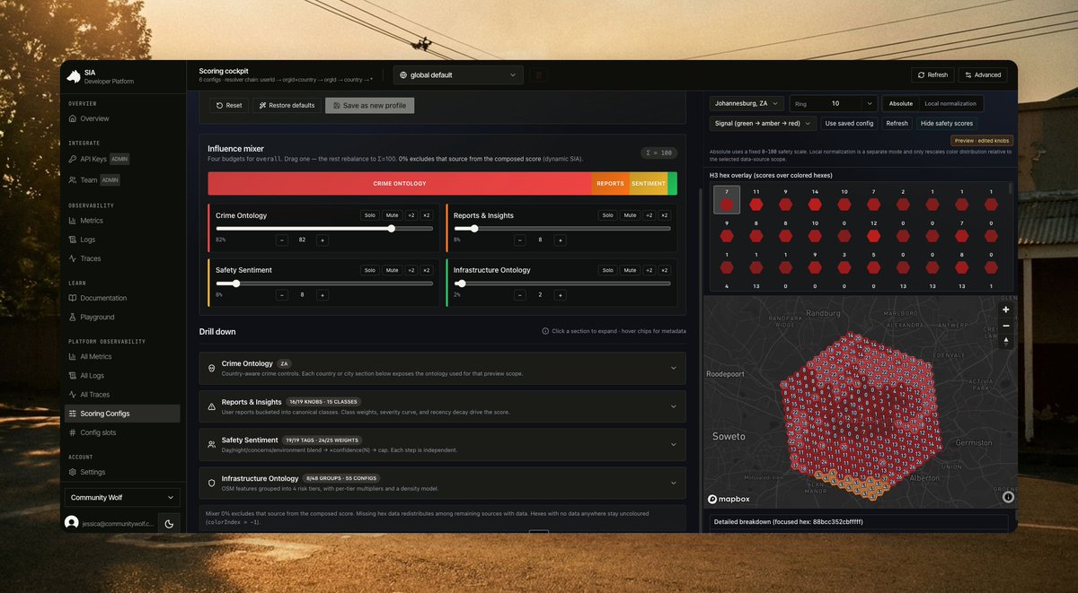Click the user avatar for jessica
The image size is (1078, 593).
(x=72, y=522)
